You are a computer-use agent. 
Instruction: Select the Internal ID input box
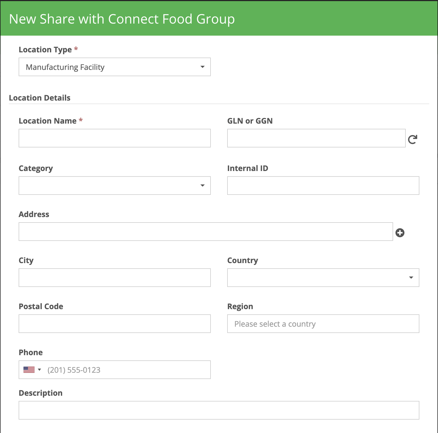[323, 186]
